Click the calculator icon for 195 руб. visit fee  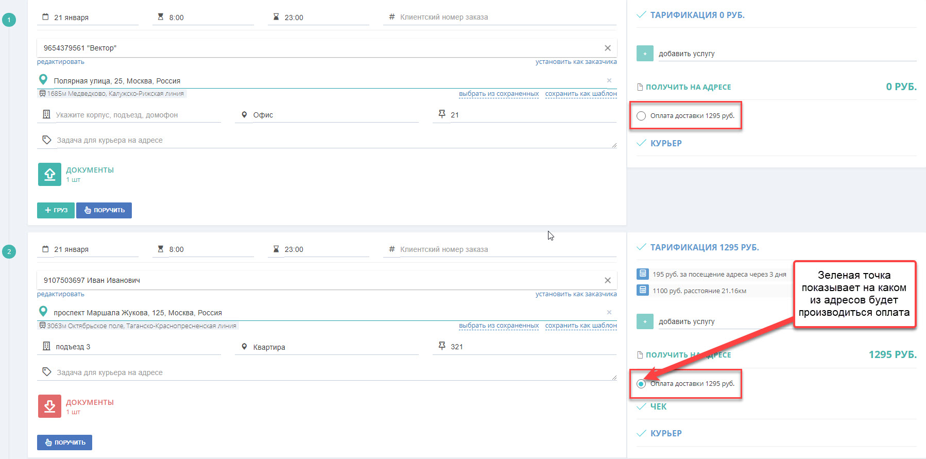click(x=643, y=274)
